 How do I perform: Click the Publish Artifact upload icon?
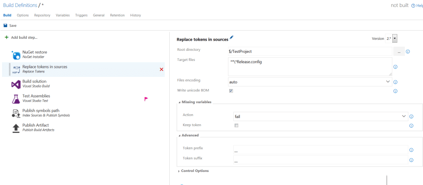[16, 128]
